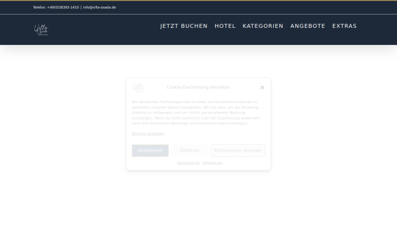Open the EXTRAS menu item
This screenshot has height=248, width=397.
tap(344, 26)
